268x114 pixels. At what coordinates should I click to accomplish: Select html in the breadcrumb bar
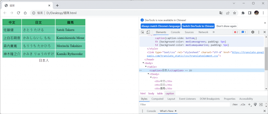(143, 93)
